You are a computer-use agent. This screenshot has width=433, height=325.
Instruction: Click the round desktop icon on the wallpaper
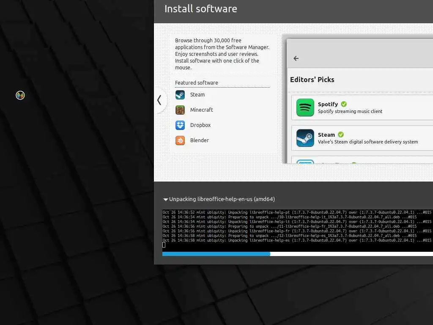pyautogui.click(x=20, y=95)
